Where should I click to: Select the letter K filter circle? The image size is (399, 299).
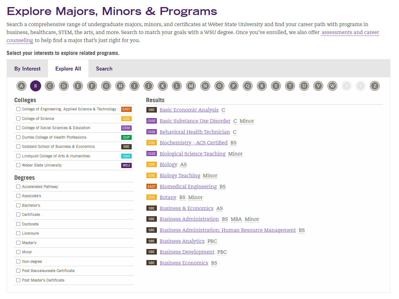[163, 86]
